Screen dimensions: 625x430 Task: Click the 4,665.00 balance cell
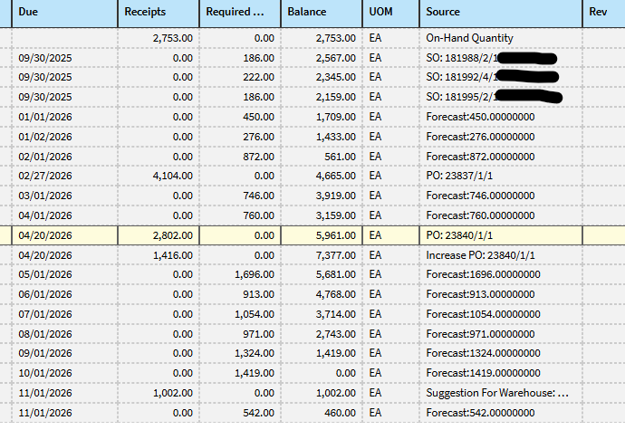pos(322,176)
